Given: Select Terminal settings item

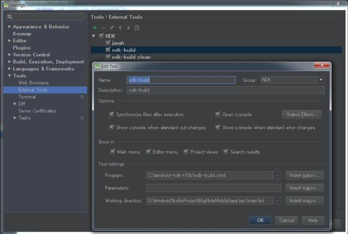Looking at the screenshot, I should [x=27, y=97].
